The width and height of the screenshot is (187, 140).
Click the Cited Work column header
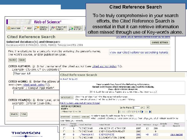point(104,125)
